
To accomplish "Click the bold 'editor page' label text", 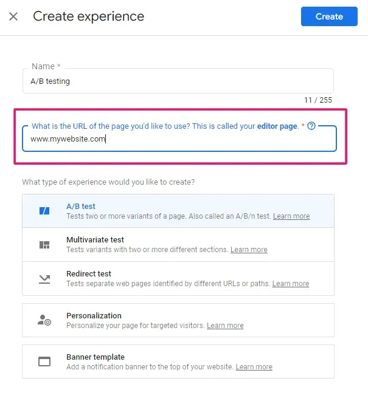I will coord(277,126).
